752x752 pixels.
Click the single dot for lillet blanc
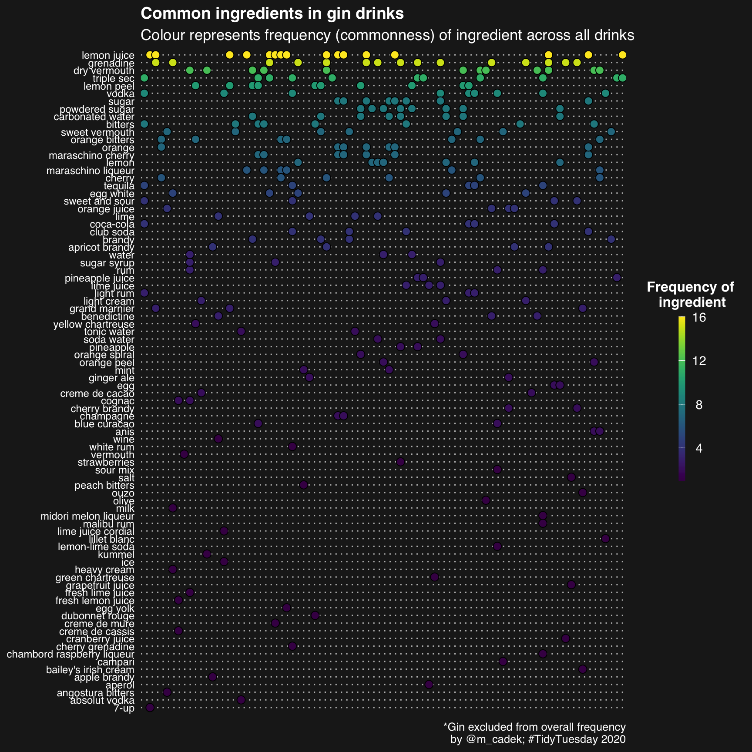pos(605,539)
